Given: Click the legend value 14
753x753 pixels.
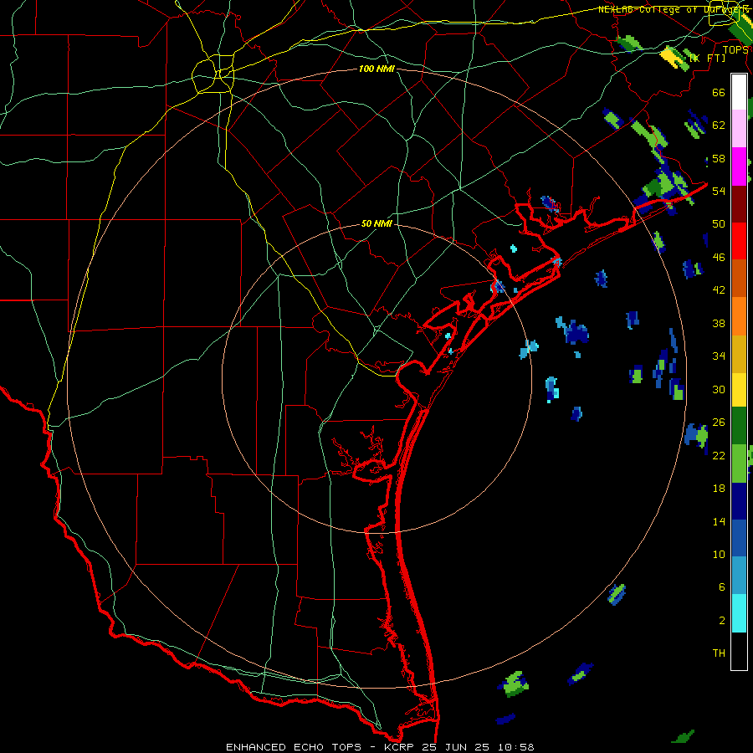Looking at the screenshot, I should click(x=719, y=521).
